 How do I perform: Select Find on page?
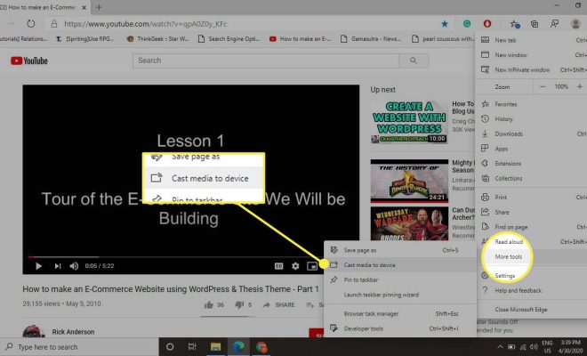click(531, 227)
